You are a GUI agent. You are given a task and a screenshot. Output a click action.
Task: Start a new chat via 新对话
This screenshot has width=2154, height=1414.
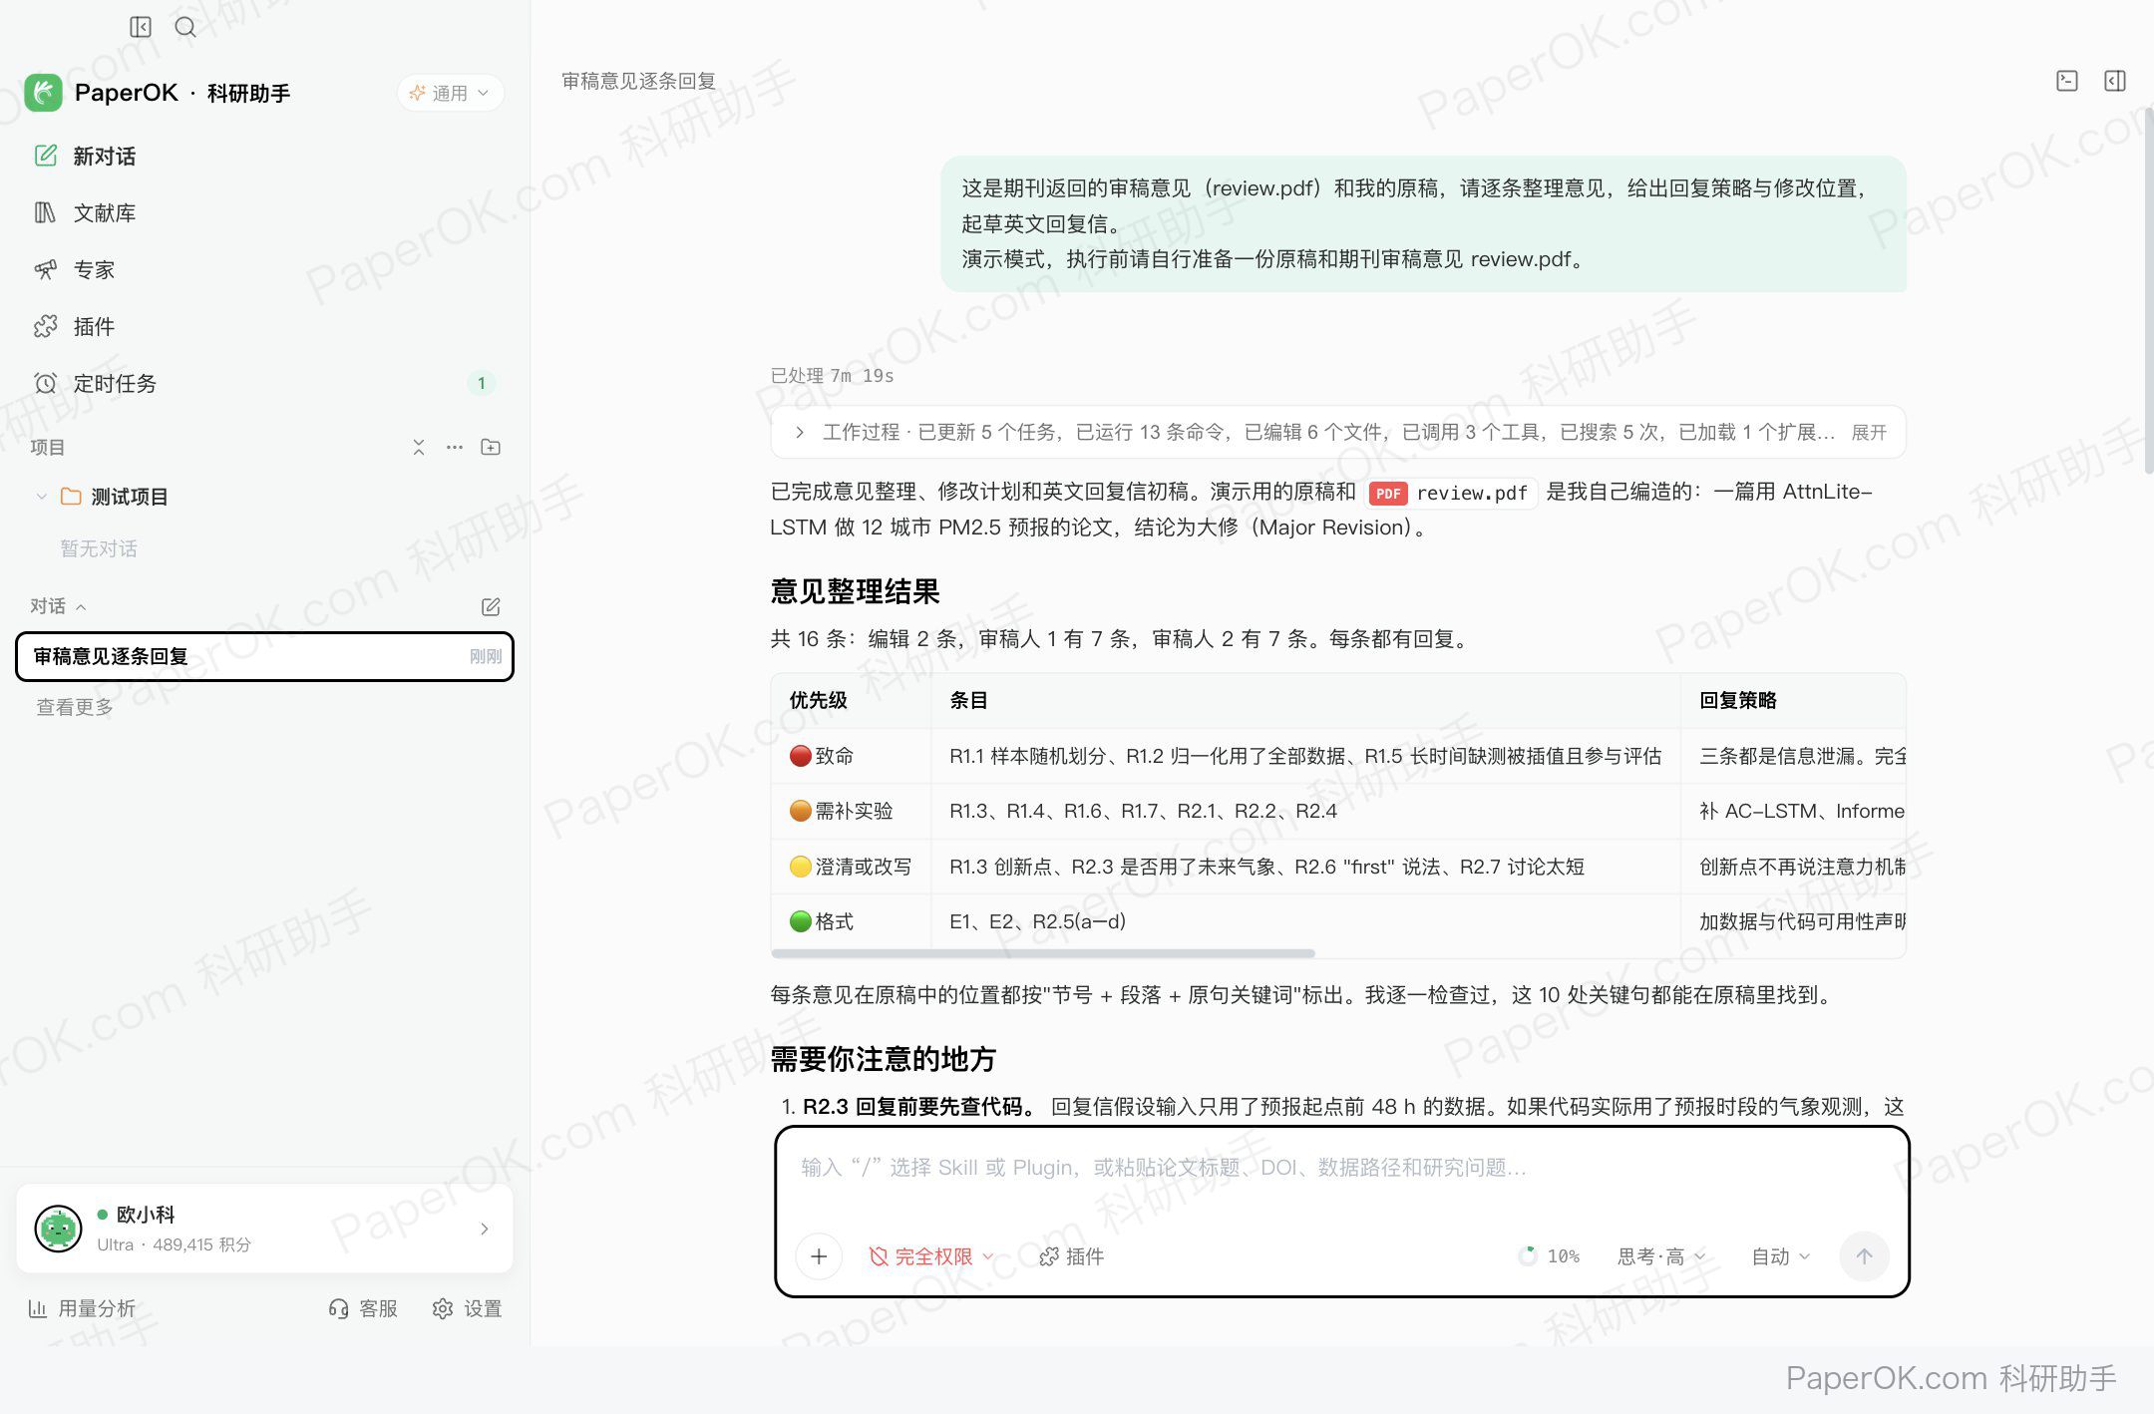tap(264, 156)
